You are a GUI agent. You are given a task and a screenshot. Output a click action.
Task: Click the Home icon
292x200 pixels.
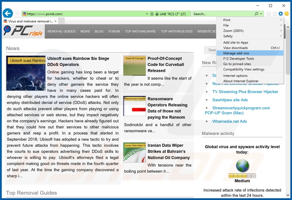click(269, 14)
